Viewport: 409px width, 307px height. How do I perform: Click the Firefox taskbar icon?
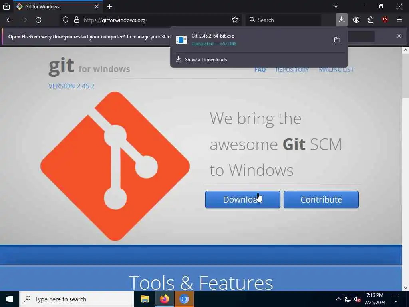click(165, 299)
